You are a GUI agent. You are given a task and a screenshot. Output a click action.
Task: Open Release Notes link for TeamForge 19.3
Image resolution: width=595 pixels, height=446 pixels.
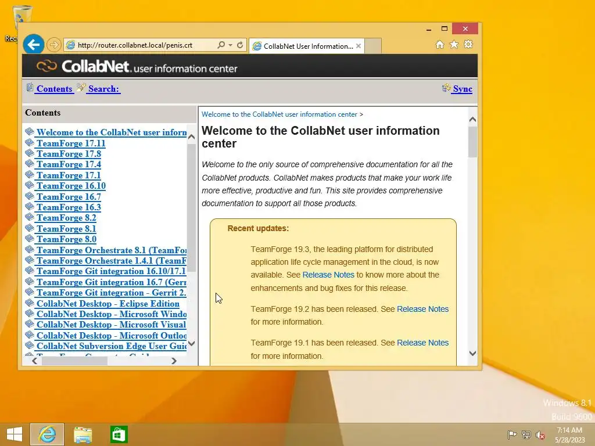328,275
